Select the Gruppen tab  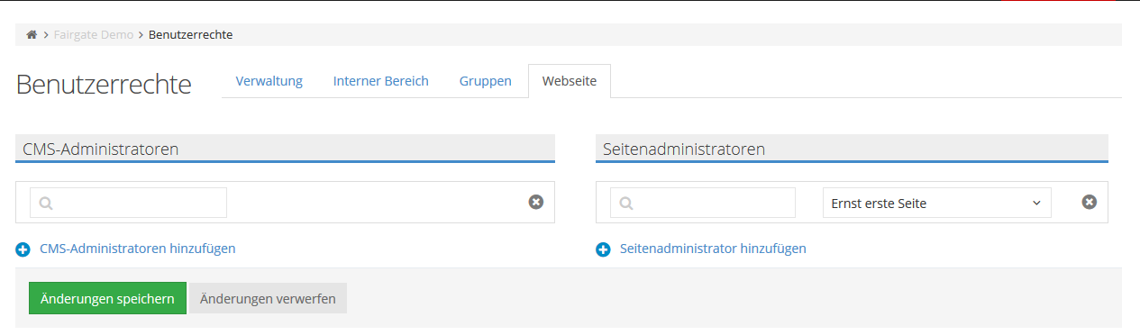[486, 81]
